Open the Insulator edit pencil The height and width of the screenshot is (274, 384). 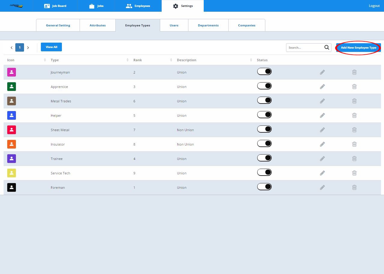point(322,144)
